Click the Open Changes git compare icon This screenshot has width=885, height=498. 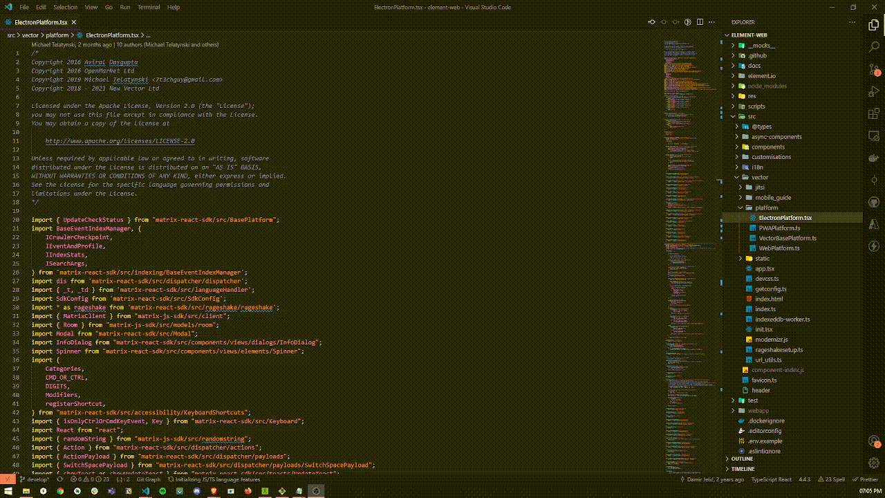click(x=651, y=22)
